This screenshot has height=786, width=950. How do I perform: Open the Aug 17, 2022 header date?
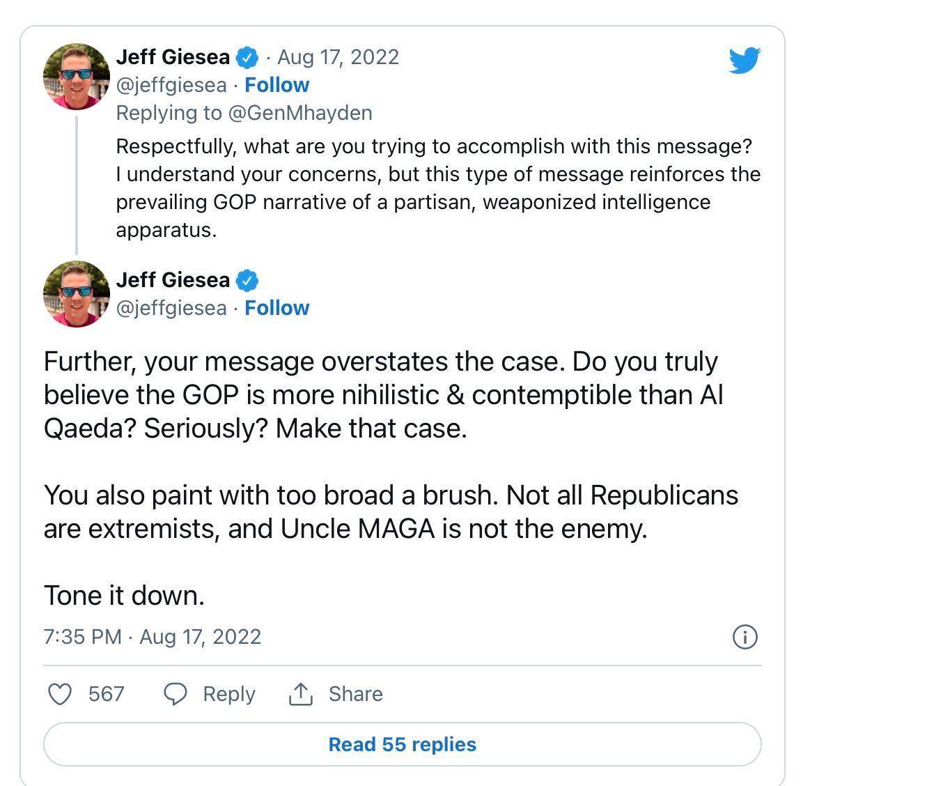pyautogui.click(x=338, y=57)
